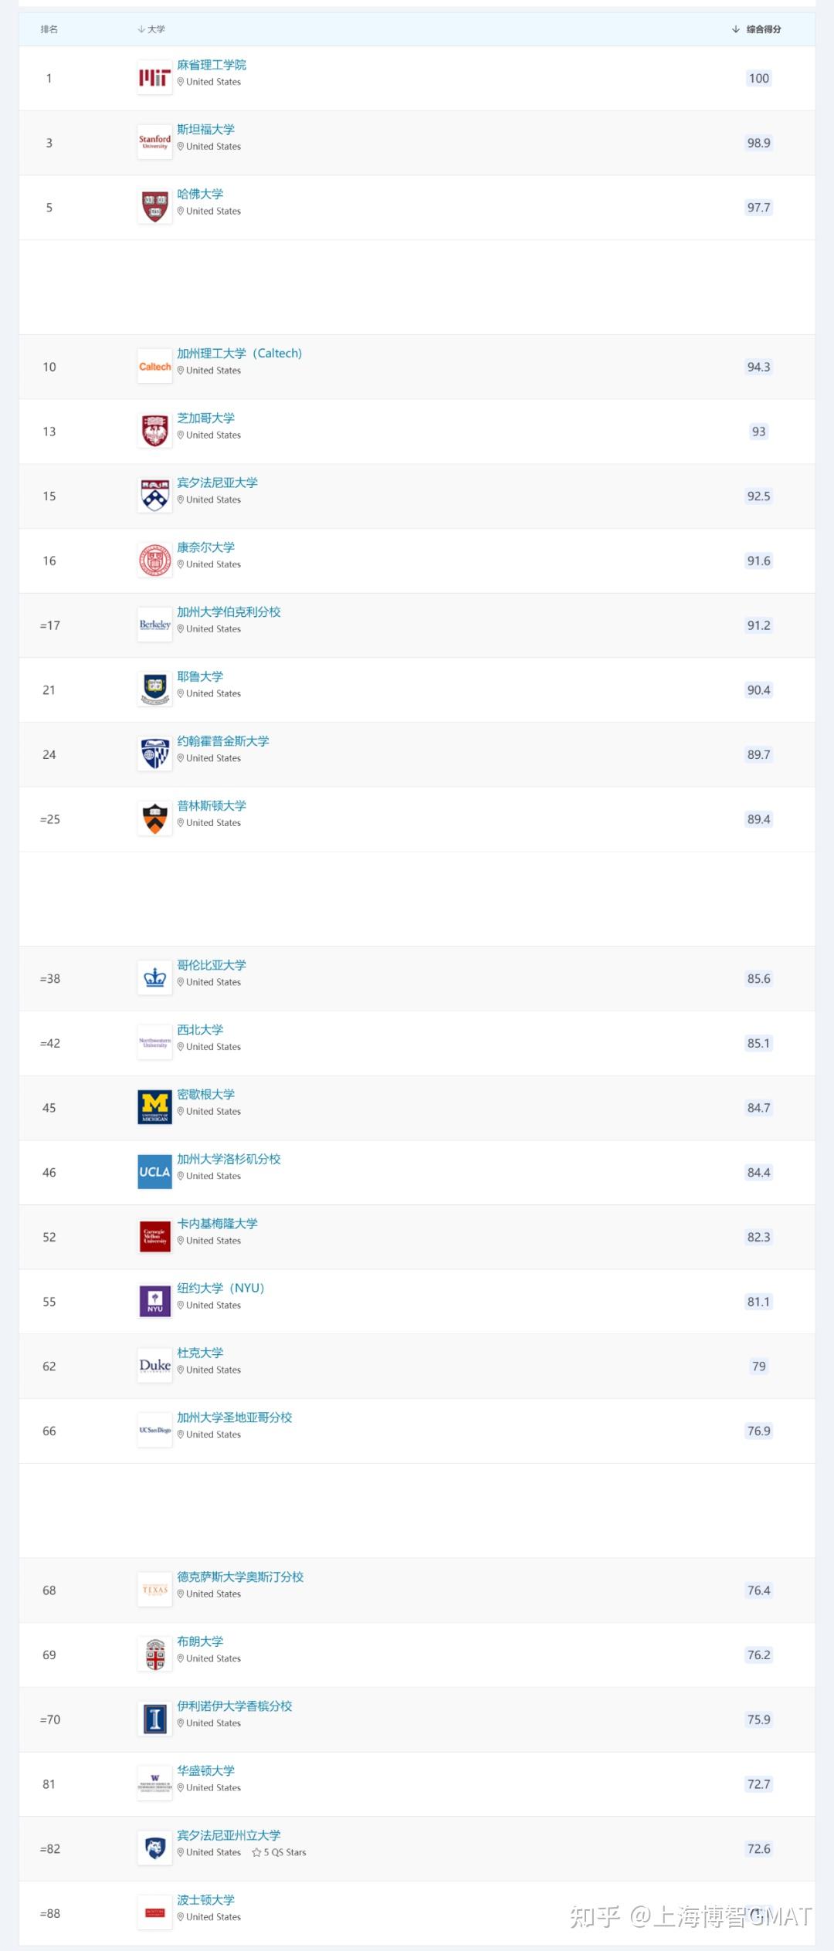This screenshot has height=1951, width=834.
Task: Click the Caltech logo icon
Action: click(x=154, y=367)
